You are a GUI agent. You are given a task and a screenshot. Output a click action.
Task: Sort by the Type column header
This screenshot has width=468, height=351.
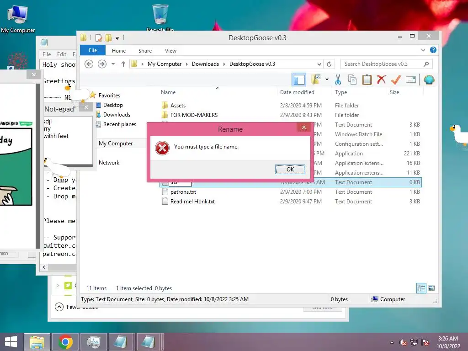point(359,92)
